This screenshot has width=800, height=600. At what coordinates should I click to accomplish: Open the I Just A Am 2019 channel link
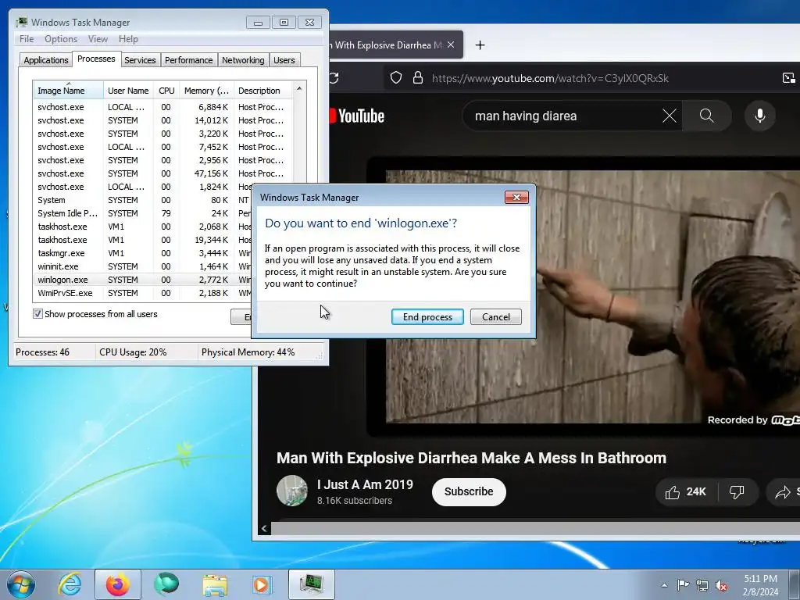point(365,484)
